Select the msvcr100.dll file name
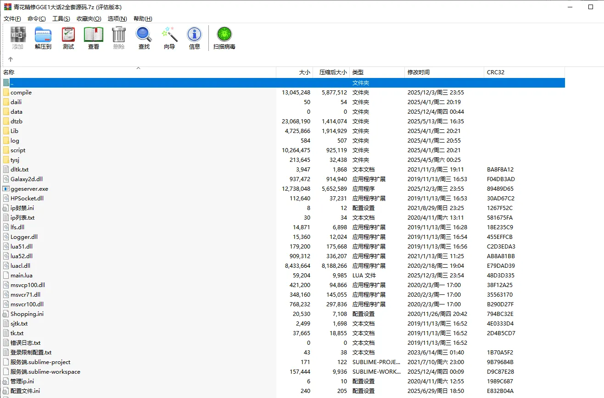 [x=27, y=304]
